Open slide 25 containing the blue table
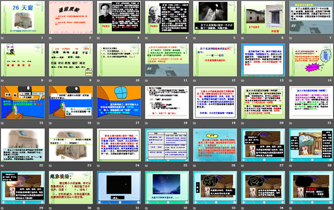The height and width of the screenshot is (210, 334). point(167,147)
